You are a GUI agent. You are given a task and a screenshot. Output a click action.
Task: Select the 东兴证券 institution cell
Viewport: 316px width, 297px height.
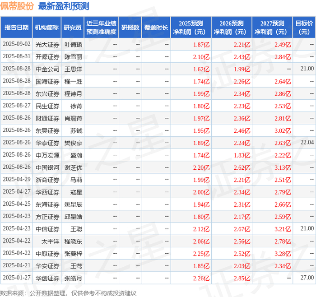coord(47,94)
